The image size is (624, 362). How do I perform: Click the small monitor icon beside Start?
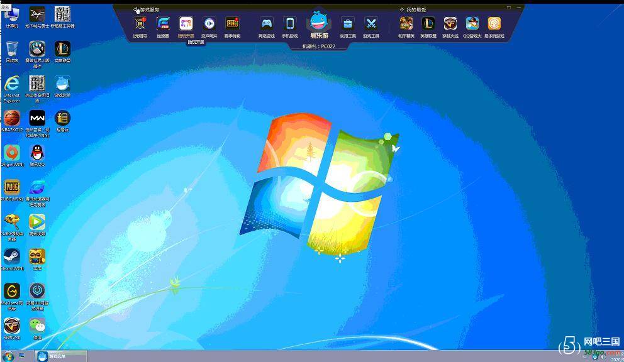pos(22,355)
